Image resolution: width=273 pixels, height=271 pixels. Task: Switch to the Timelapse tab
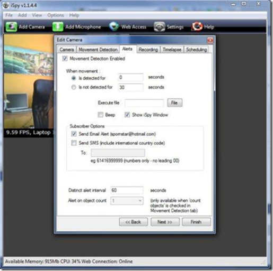(x=172, y=50)
